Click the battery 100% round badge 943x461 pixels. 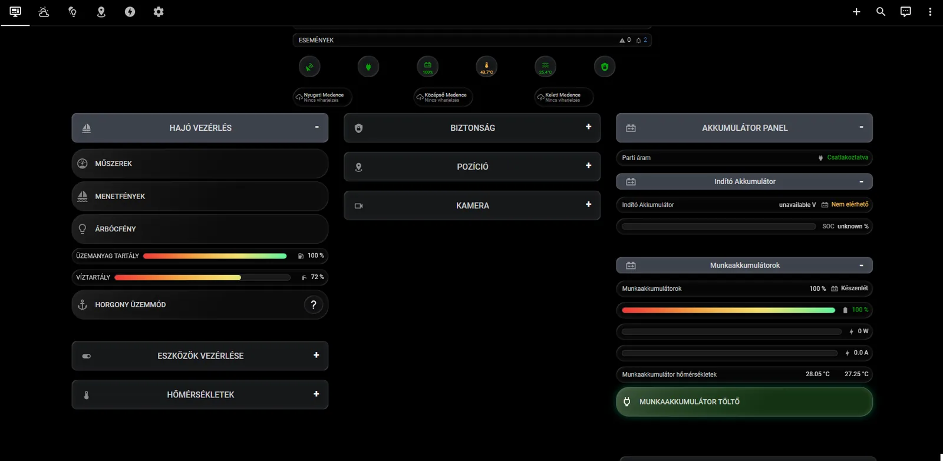(427, 67)
